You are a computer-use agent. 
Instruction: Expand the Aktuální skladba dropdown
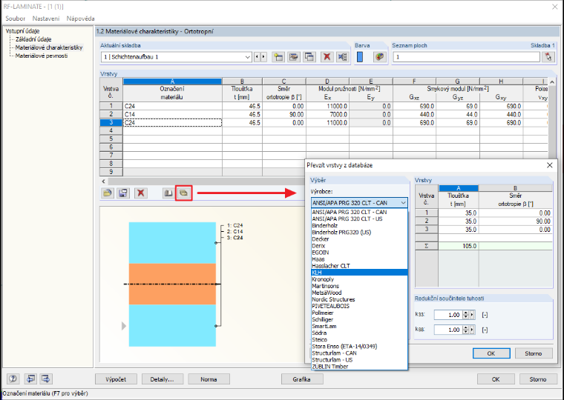pos(247,57)
